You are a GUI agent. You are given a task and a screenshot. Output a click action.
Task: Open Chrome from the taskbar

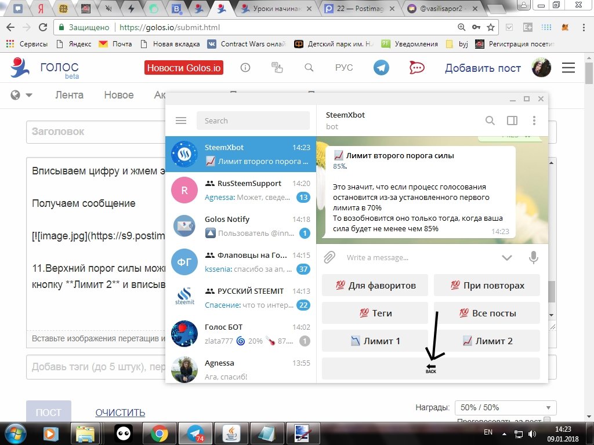tap(160, 433)
